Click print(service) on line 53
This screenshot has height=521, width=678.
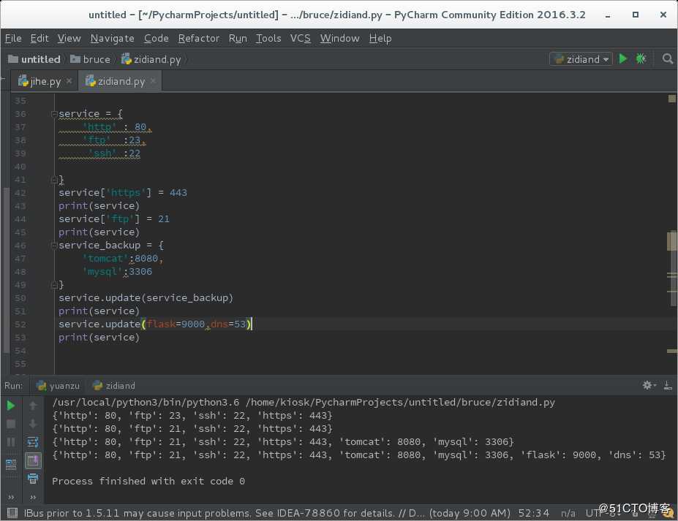click(99, 338)
